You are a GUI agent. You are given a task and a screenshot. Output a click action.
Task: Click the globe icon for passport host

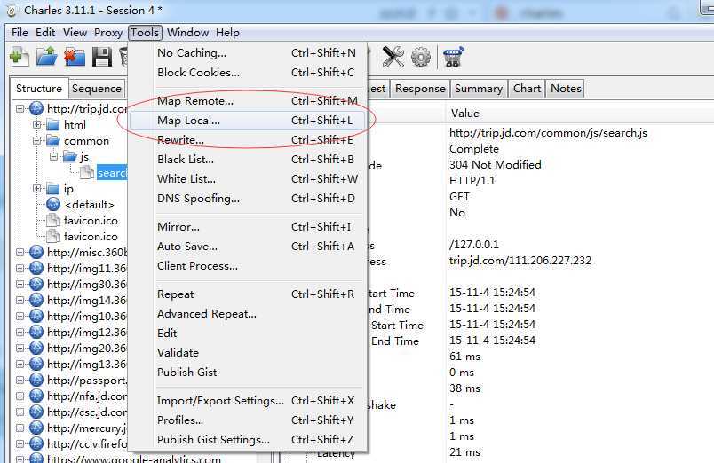click(36, 380)
